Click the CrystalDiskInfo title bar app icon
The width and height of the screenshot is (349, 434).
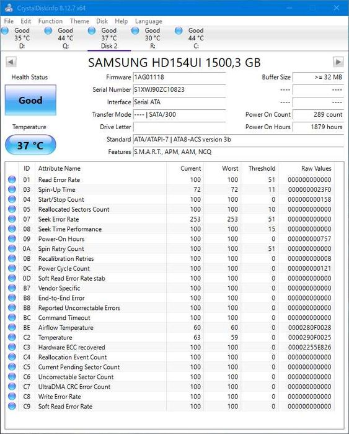(x=8, y=7)
